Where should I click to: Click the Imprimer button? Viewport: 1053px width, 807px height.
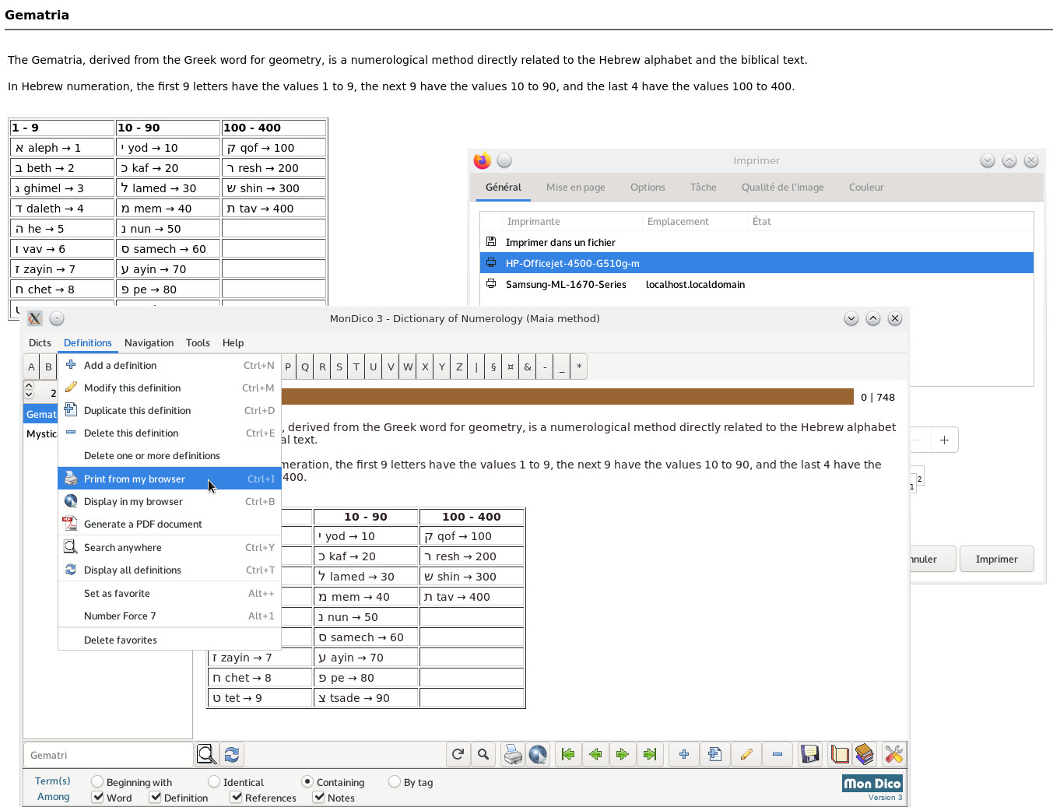[996, 559]
